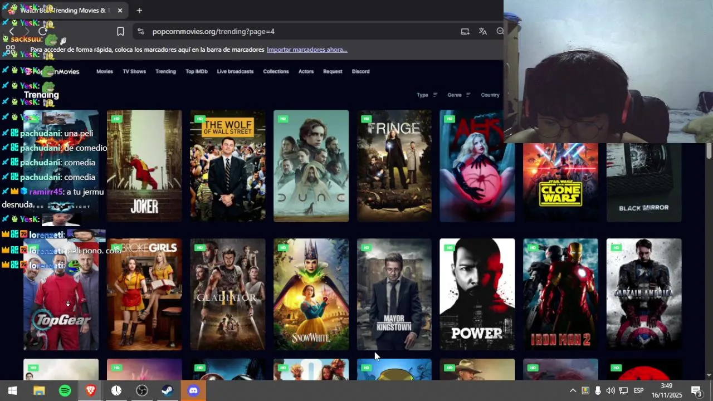Open the Star Wars Clone Wars poster
Viewport: 713px width, 401px height.
click(560, 182)
